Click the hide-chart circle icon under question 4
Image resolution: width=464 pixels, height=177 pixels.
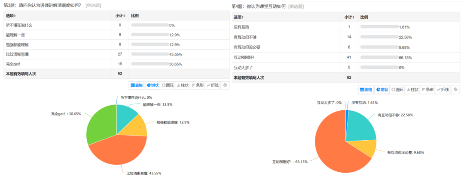455,90
